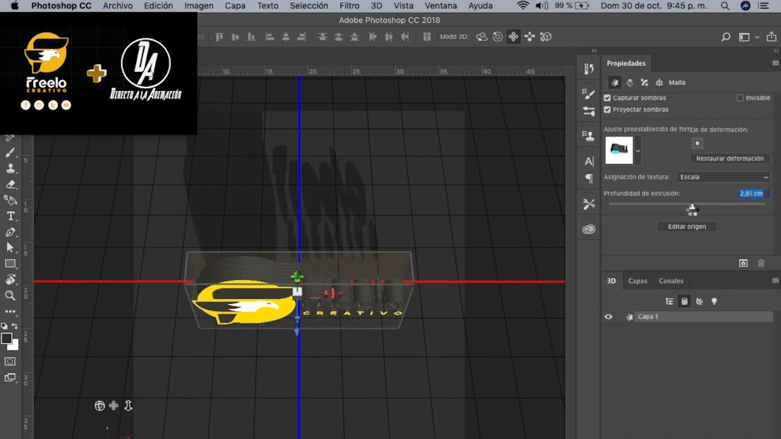
Task: Switch to the Capas tab
Action: click(638, 281)
